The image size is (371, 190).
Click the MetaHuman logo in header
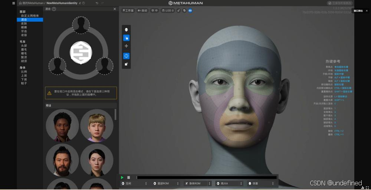click(x=185, y=3)
